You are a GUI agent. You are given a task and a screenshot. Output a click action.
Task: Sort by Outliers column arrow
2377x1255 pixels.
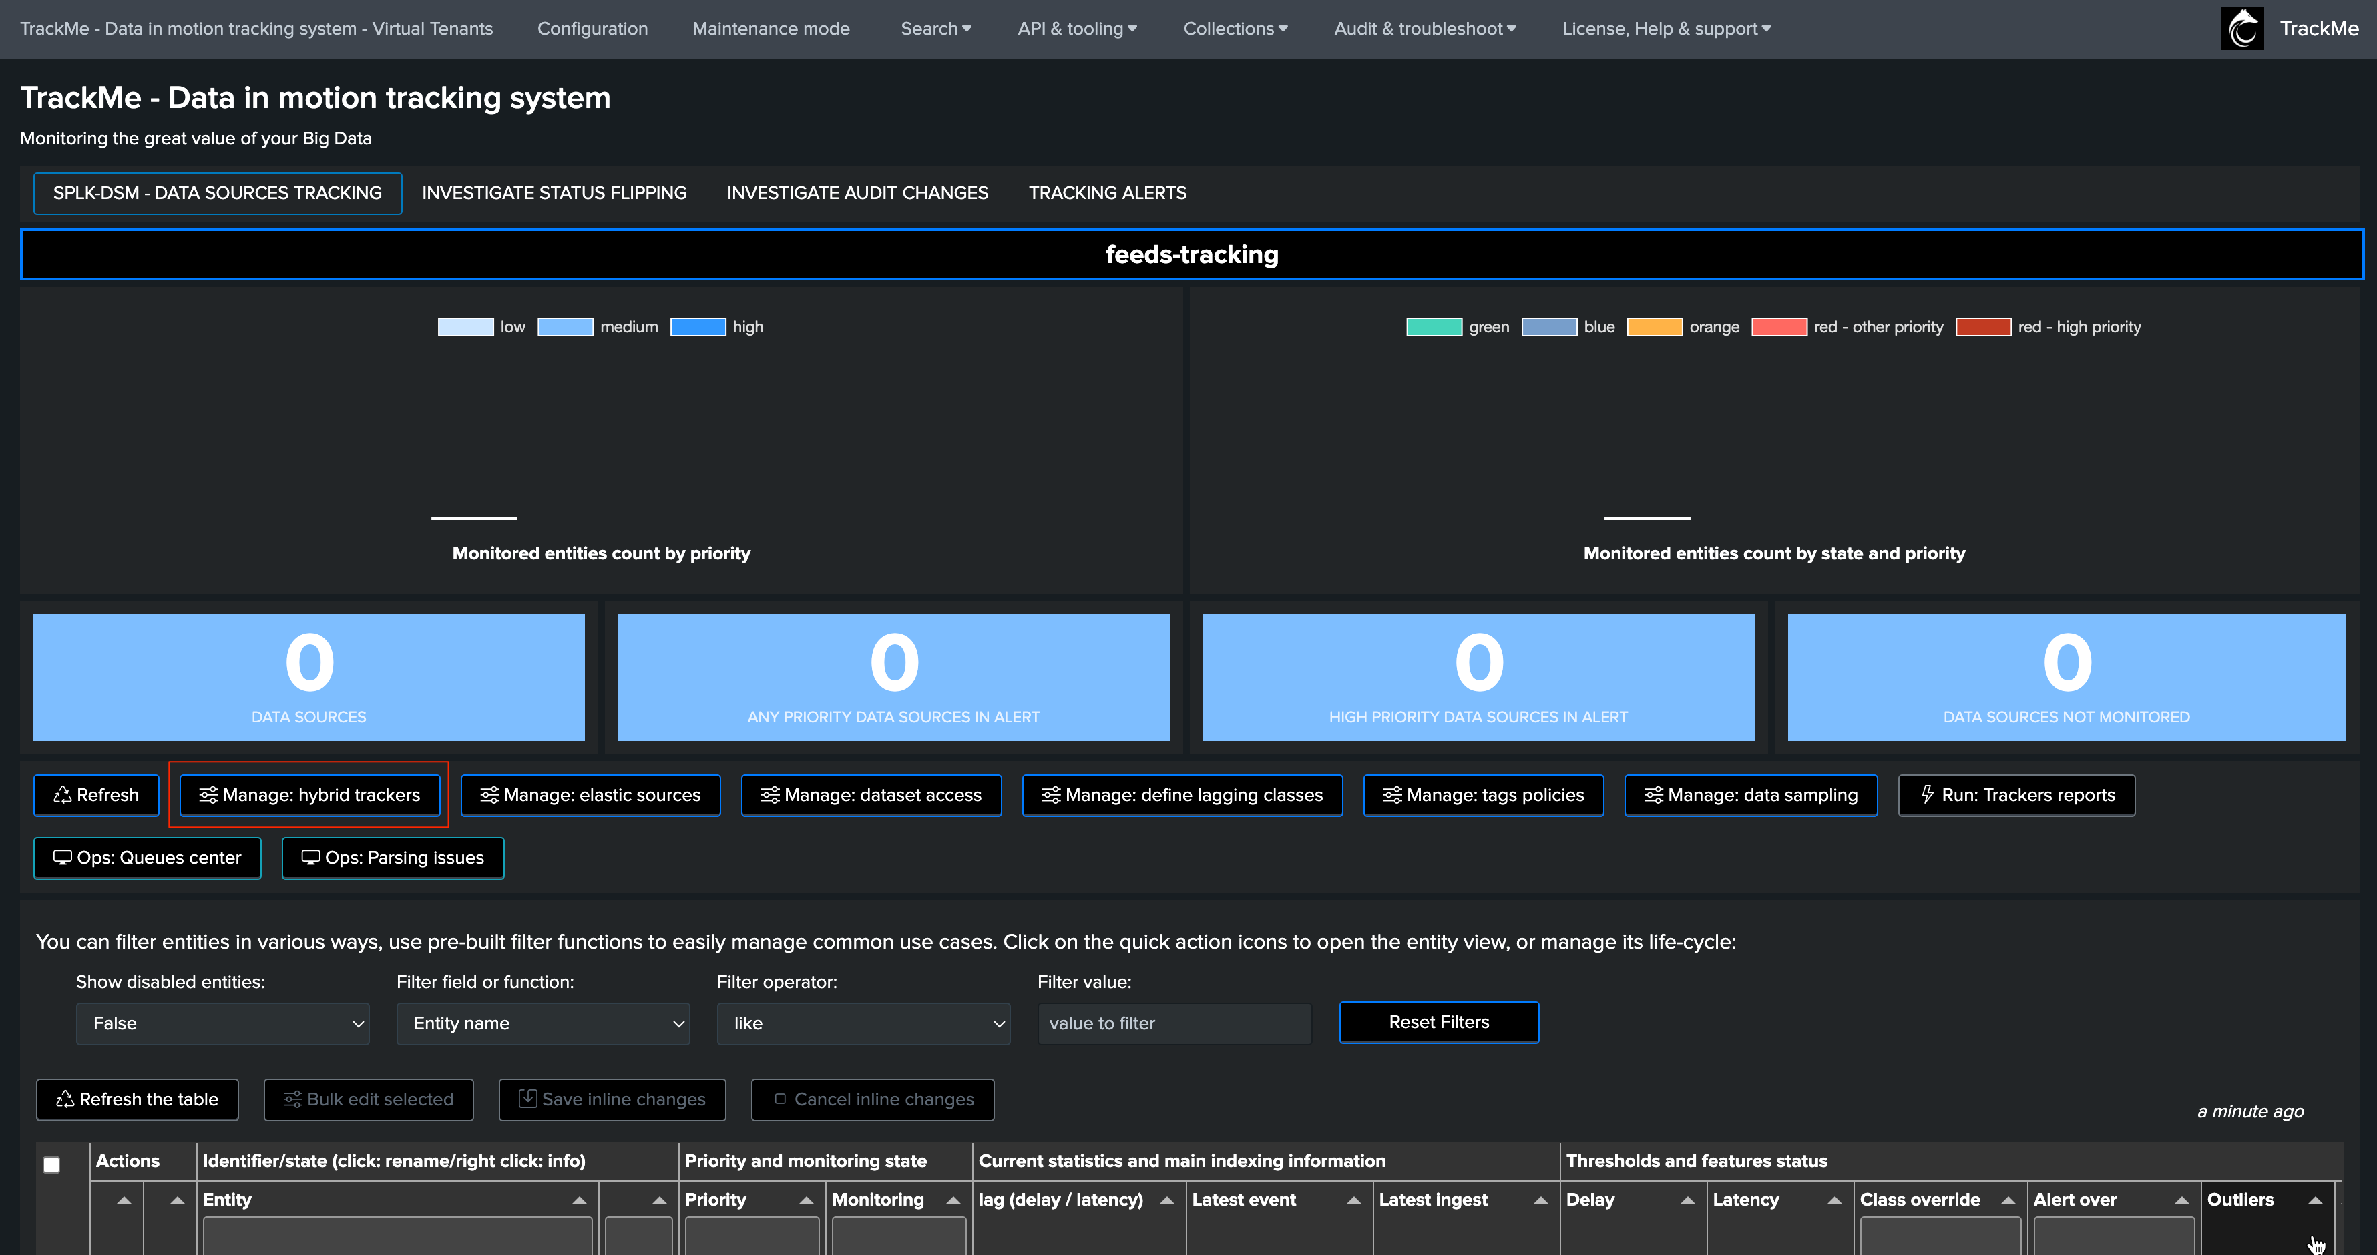click(2314, 1200)
